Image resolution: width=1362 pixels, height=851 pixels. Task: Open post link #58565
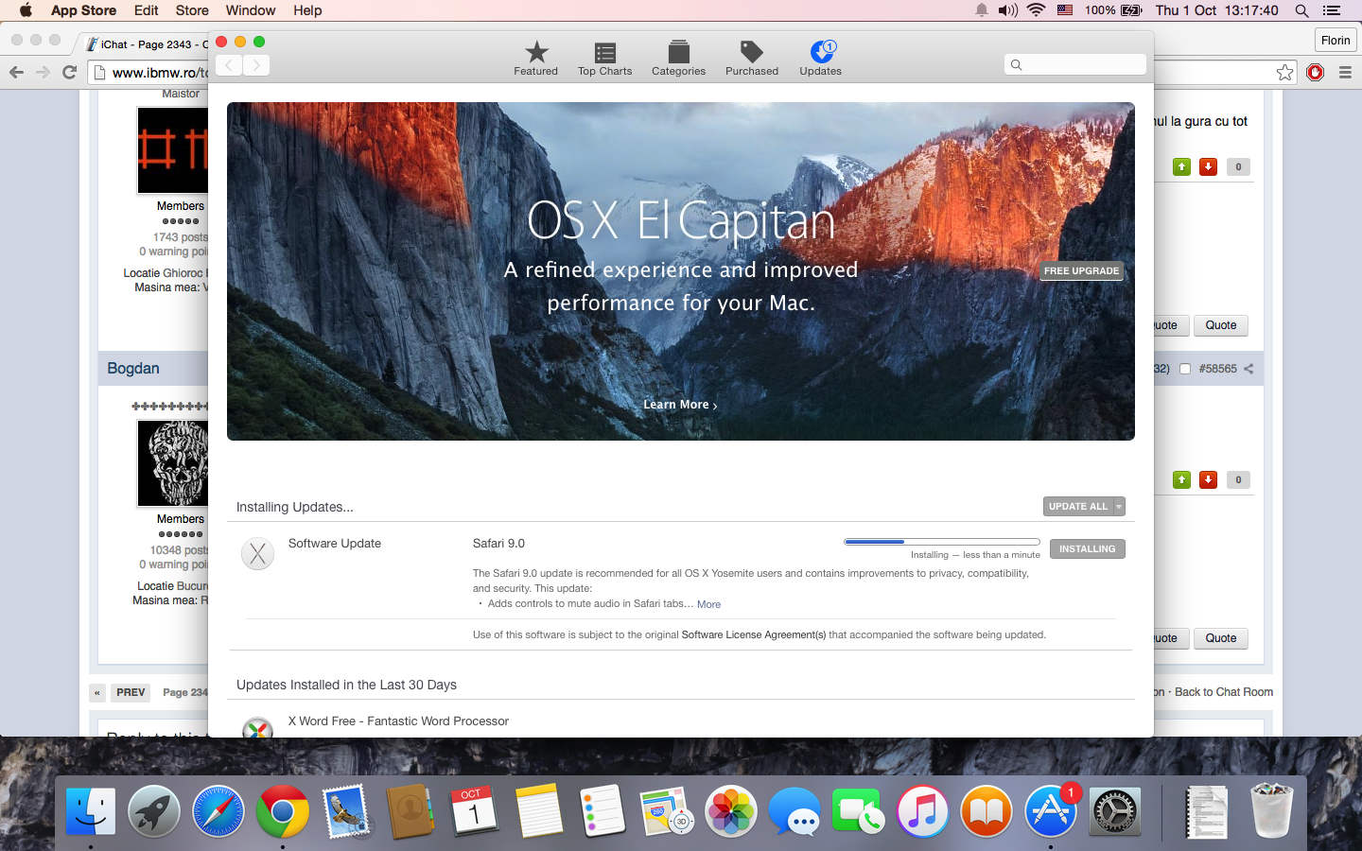1217,369
